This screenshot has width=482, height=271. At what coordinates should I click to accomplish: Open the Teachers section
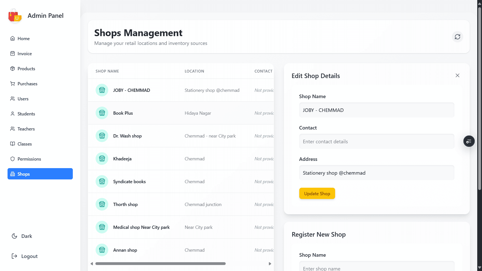pos(40,129)
